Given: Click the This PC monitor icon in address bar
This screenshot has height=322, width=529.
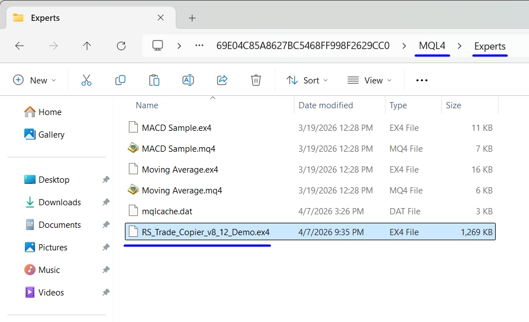Looking at the screenshot, I should coord(158,46).
